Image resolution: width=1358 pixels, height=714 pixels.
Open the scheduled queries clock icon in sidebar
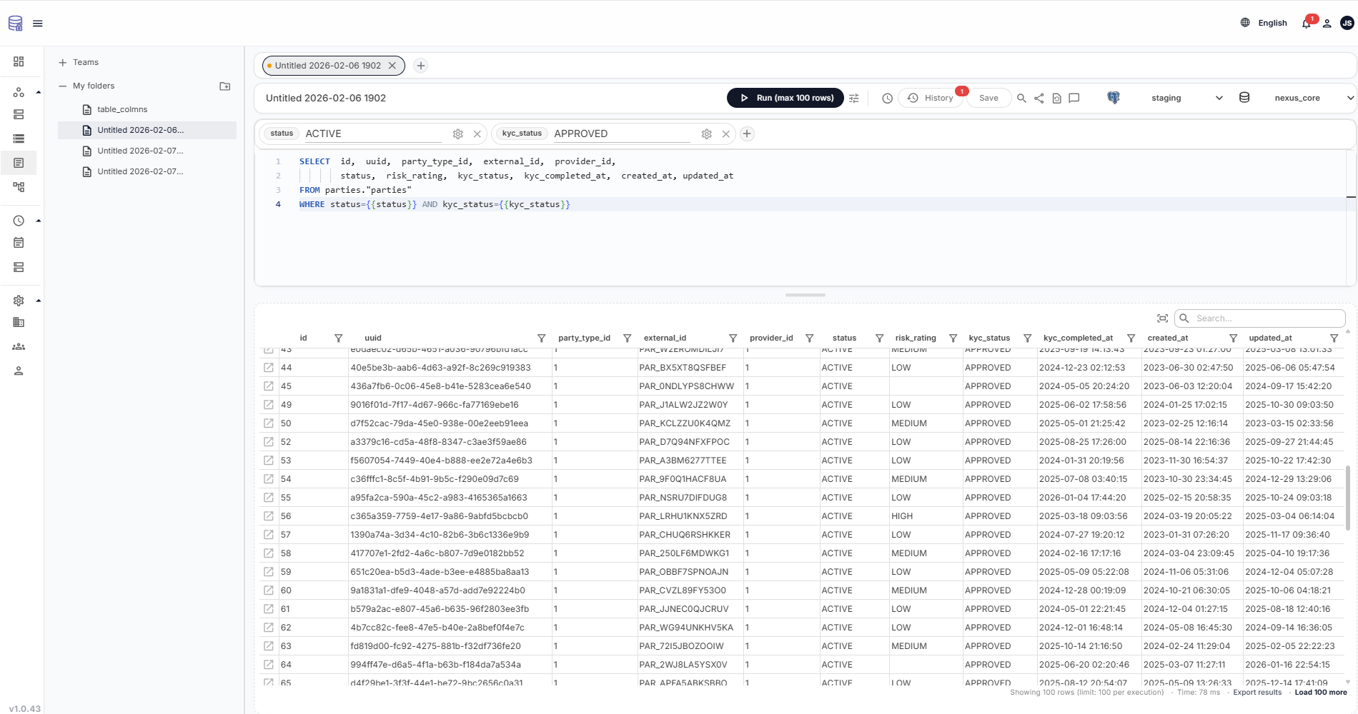(19, 221)
